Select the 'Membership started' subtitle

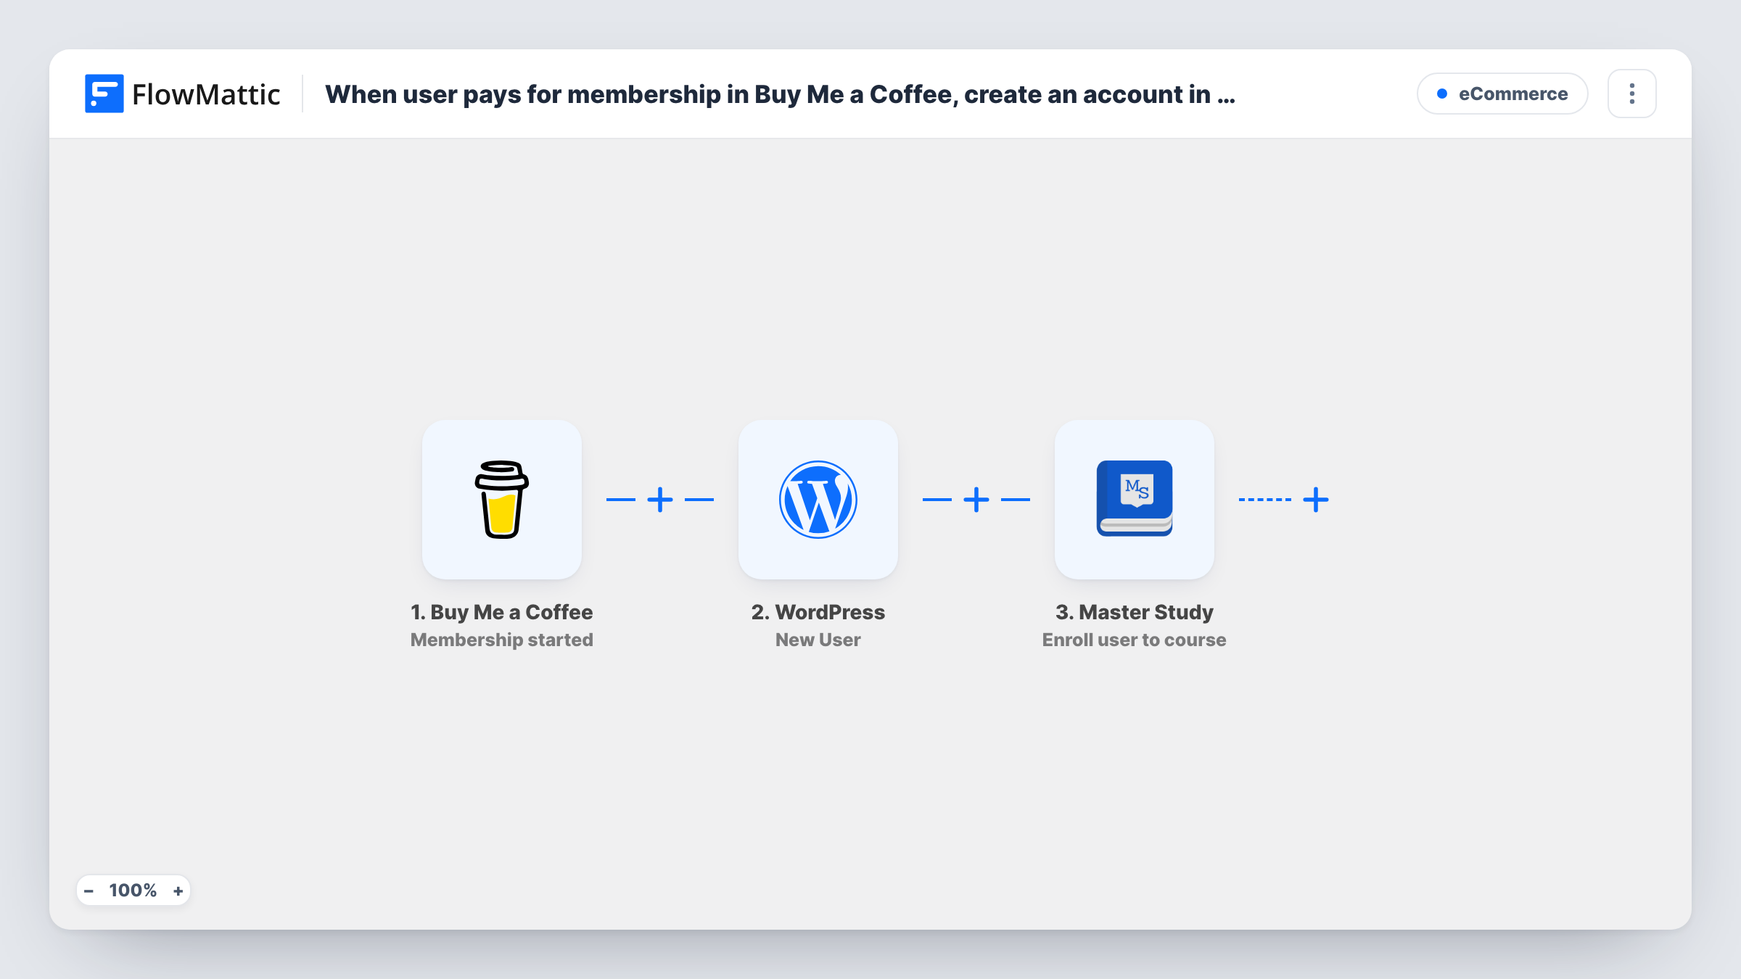point(502,640)
